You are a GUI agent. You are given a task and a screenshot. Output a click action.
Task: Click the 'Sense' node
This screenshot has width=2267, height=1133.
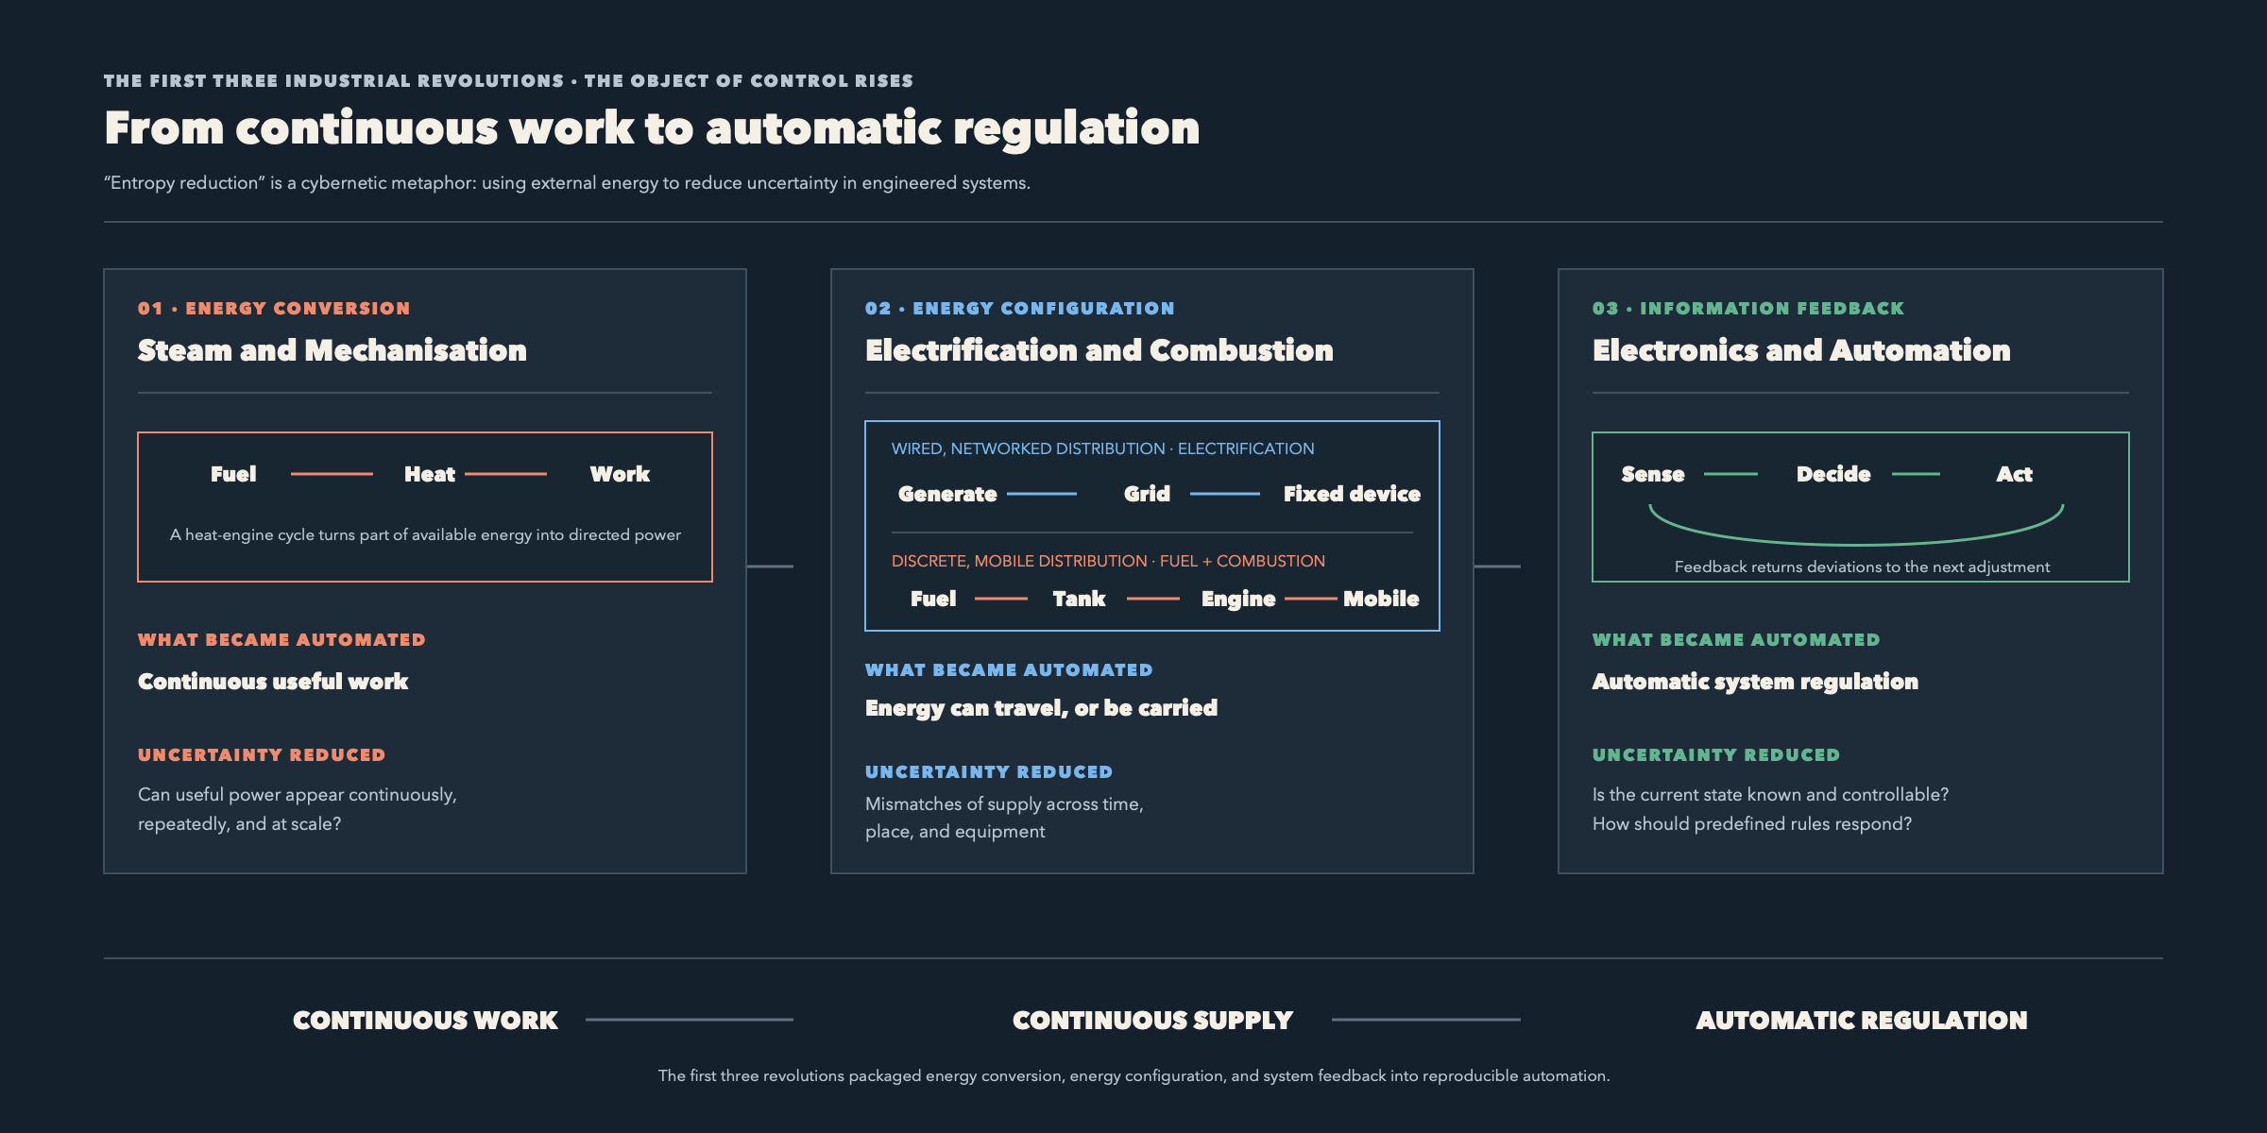pos(1653,474)
